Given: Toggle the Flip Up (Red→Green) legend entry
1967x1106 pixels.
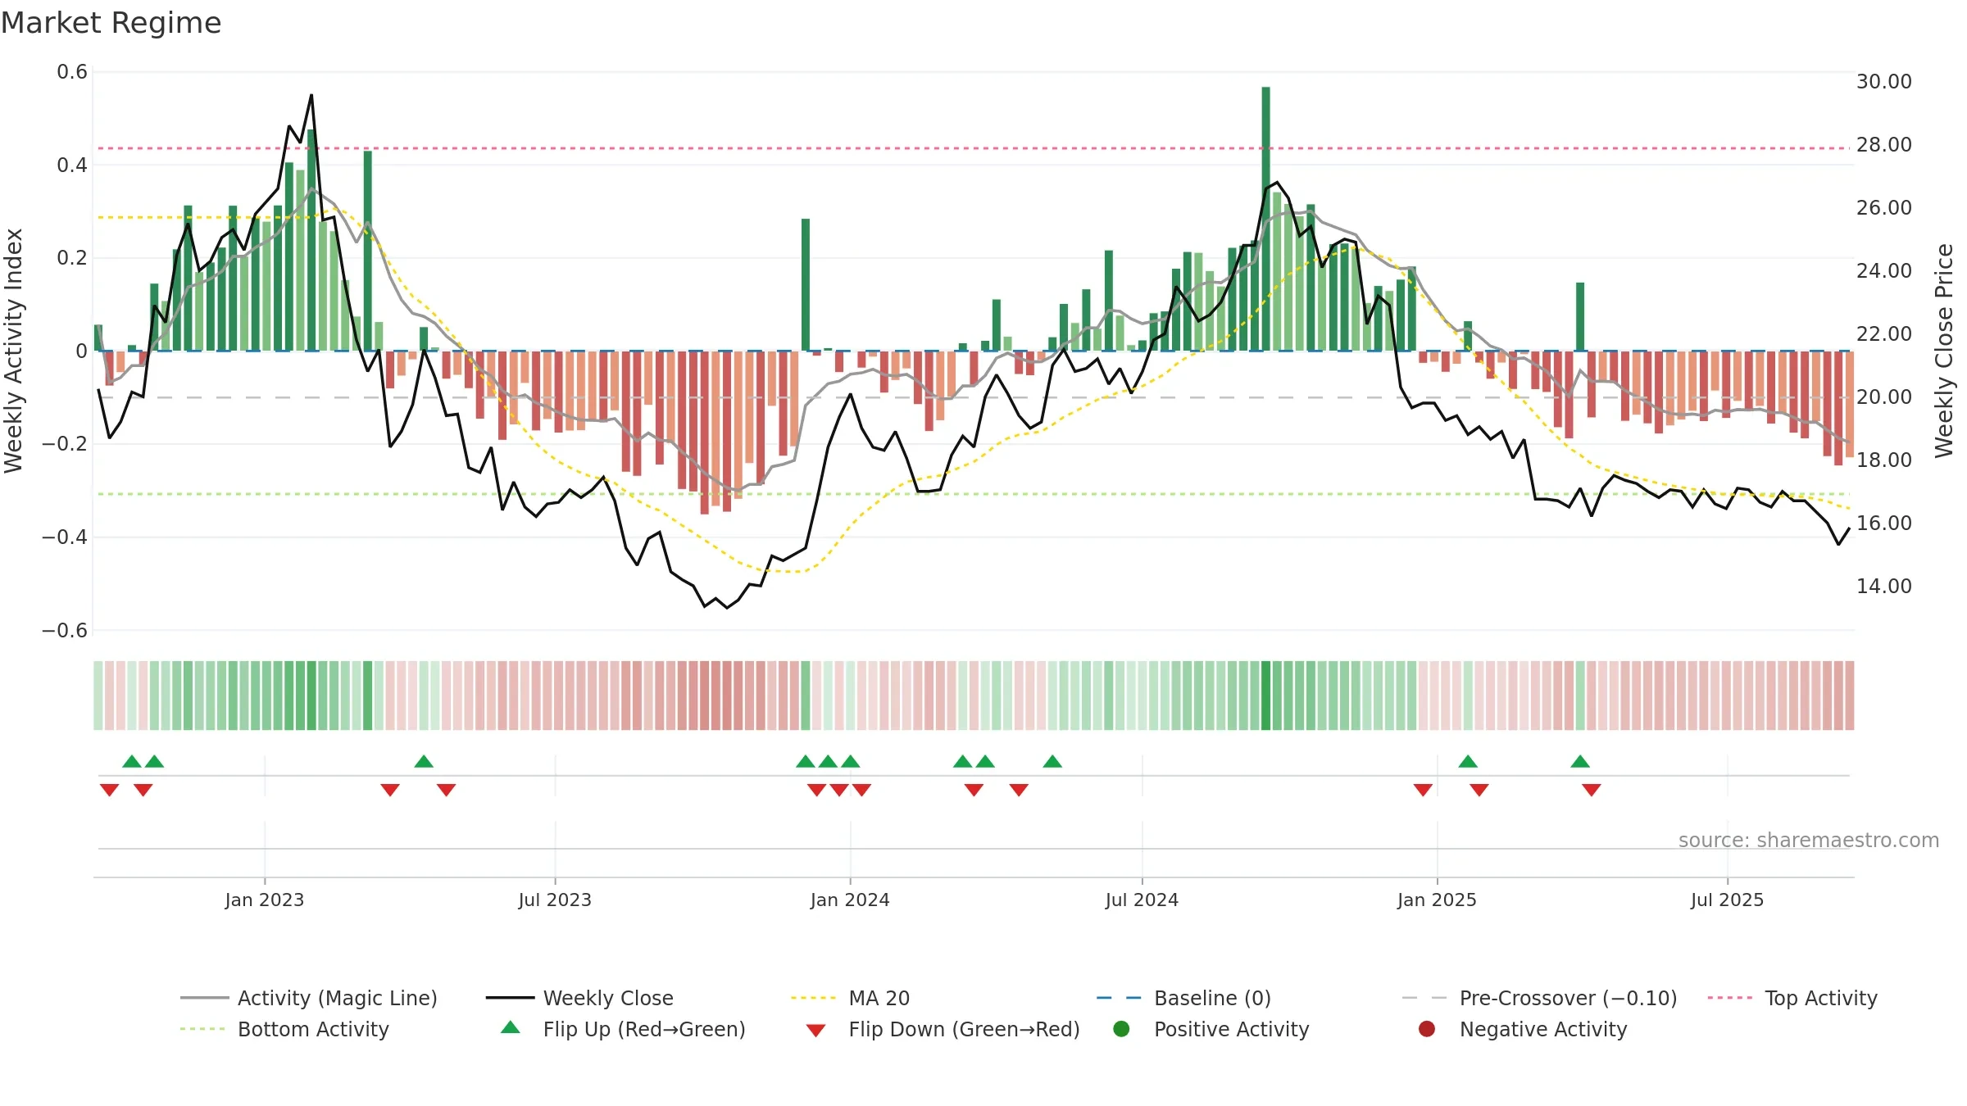Looking at the screenshot, I should (623, 1029).
